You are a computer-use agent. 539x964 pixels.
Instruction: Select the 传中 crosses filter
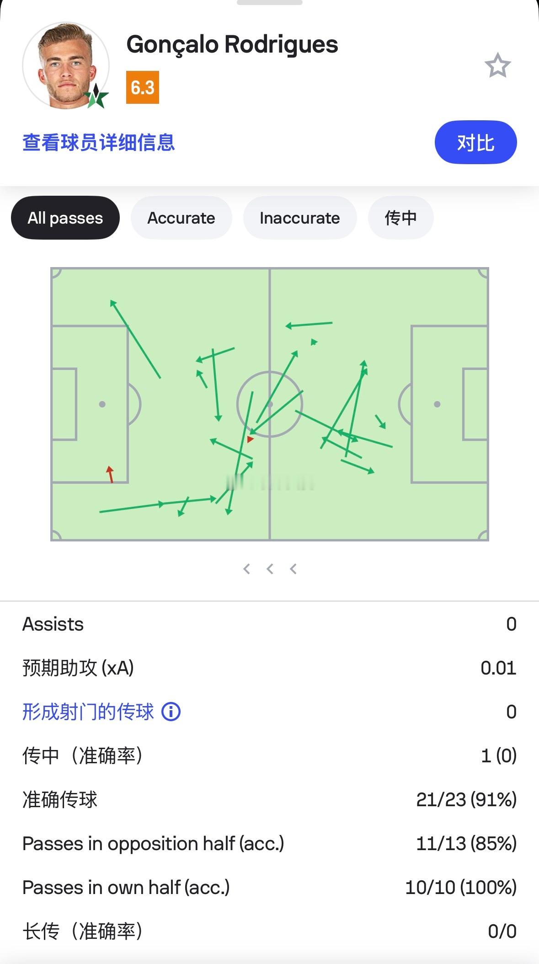pyautogui.click(x=400, y=218)
